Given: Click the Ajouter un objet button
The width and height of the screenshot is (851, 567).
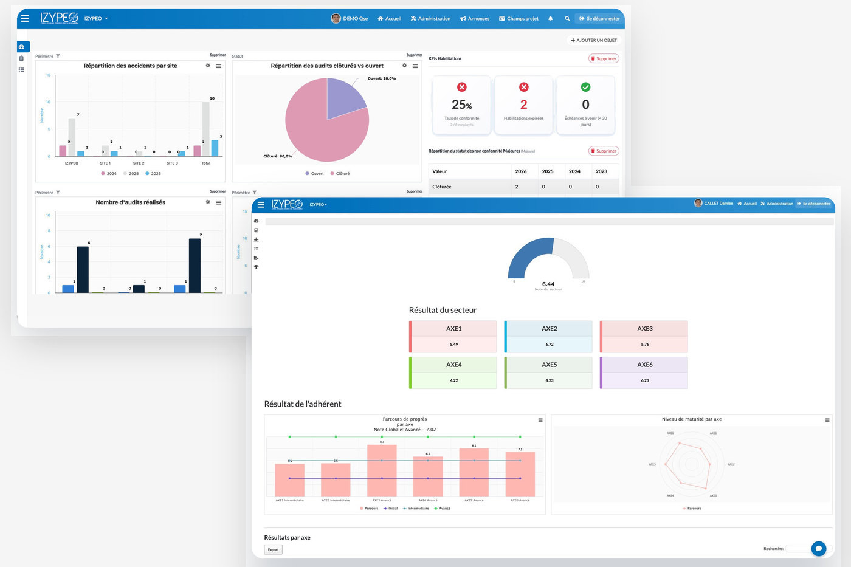Looking at the screenshot, I should (594, 40).
